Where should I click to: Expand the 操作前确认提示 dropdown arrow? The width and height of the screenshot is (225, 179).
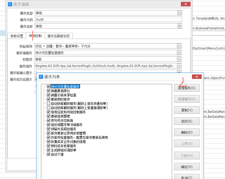[180, 72]
